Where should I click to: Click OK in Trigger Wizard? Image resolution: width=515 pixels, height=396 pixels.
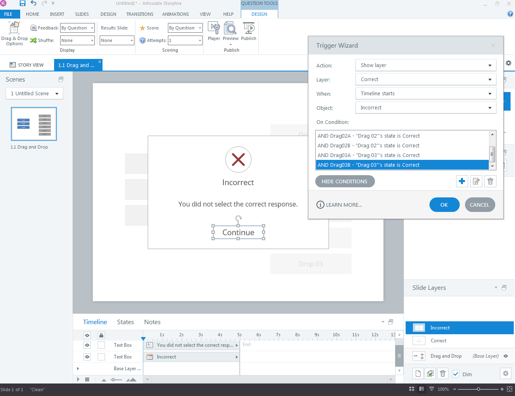click(444, 205)
